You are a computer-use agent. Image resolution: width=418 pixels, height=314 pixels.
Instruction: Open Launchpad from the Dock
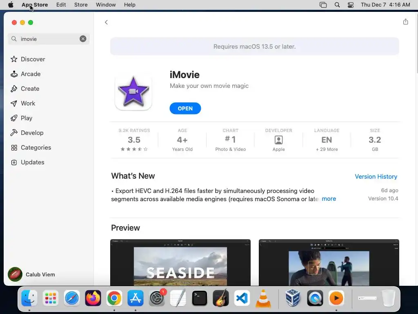pos(50,298)
